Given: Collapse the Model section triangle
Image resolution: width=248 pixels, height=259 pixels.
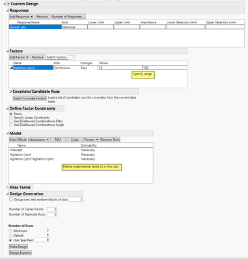Looking at the screenshot, I should [8, 133].
